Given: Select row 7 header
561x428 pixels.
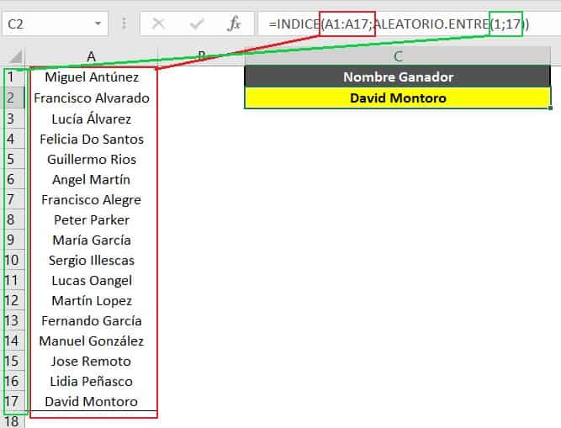Looking at the screenshot, I should pos(13,199).
